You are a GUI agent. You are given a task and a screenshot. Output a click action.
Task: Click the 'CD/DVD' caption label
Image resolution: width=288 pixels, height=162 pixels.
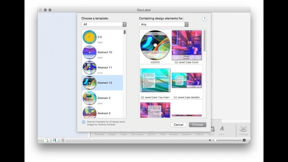[x=155, y=62]
